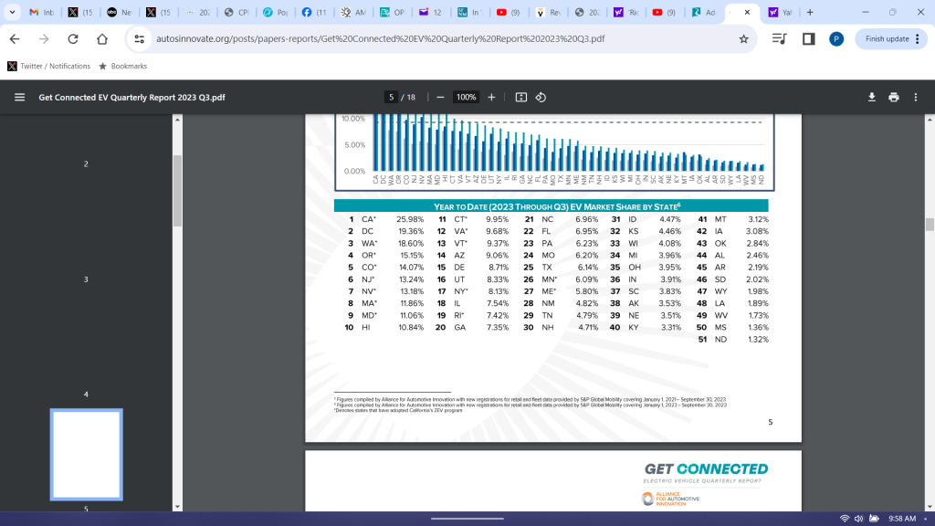Click the PDF zoom out minus button
The width and height of the screenshot is (935, 526).
[x=440, y=98]
